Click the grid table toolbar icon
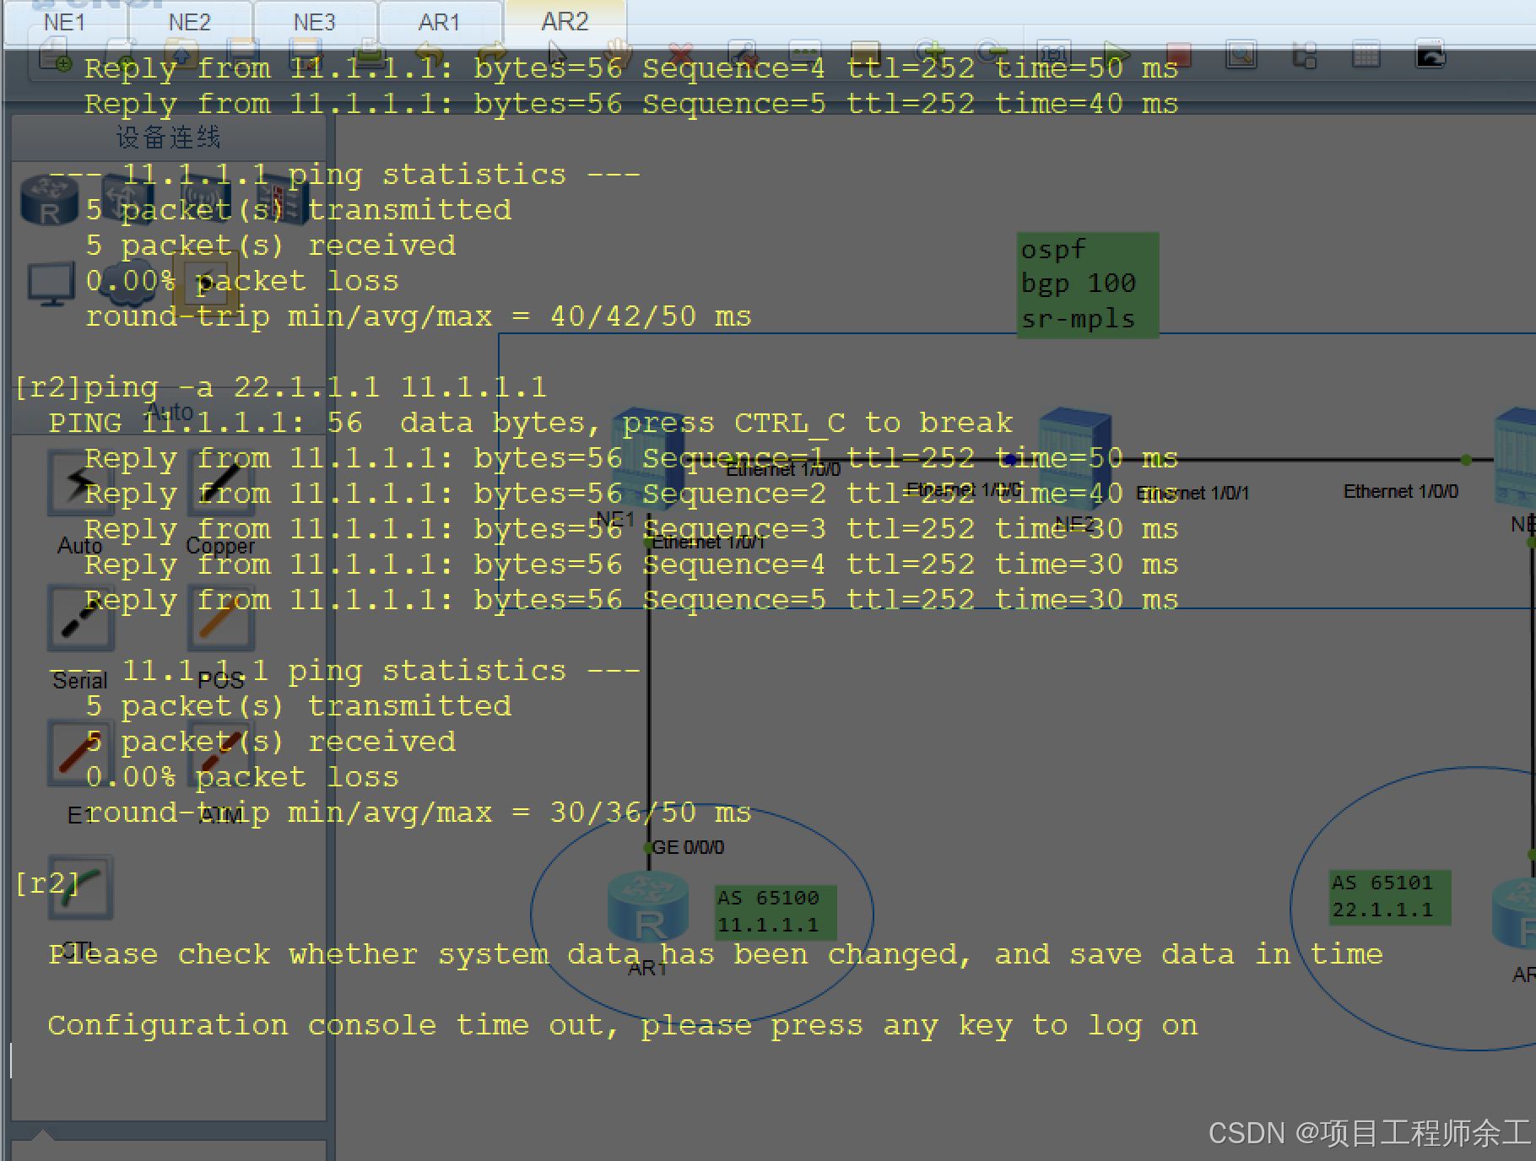The height and width of the screenshot is (1161, 1536). [x=1366, y=55]
